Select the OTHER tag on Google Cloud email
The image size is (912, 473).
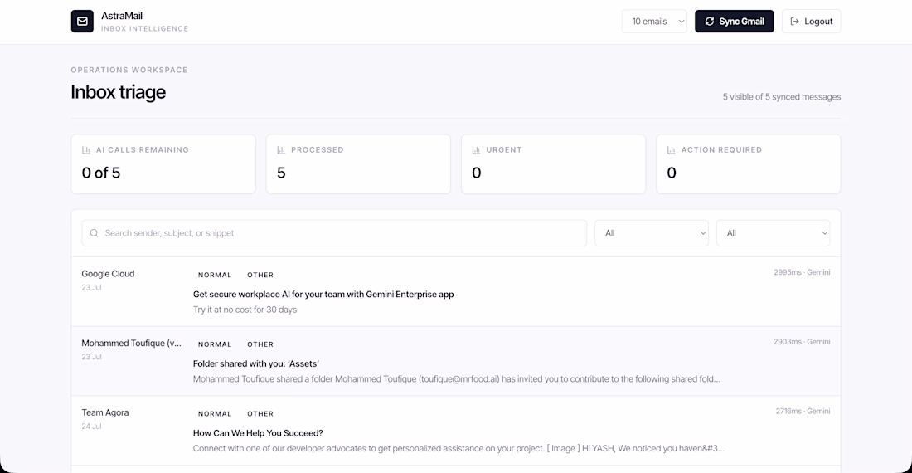(x=260, y=275)
